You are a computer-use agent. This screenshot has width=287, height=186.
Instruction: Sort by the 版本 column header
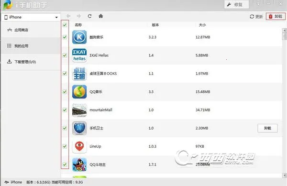click(x=155, y=25)
